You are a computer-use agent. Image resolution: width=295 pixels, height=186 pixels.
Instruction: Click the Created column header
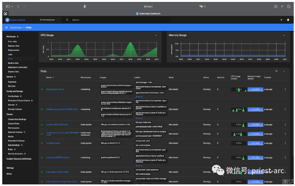tap(268, 77)
